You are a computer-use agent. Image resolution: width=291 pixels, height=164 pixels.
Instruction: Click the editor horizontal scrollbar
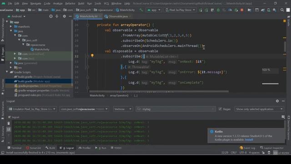click(x=159, y=92)
